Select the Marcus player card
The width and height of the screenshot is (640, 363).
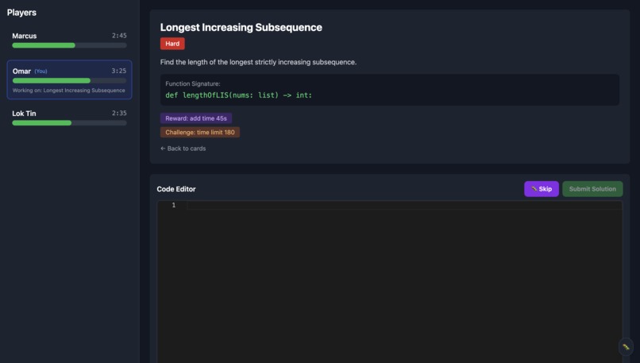click(69, 41)
